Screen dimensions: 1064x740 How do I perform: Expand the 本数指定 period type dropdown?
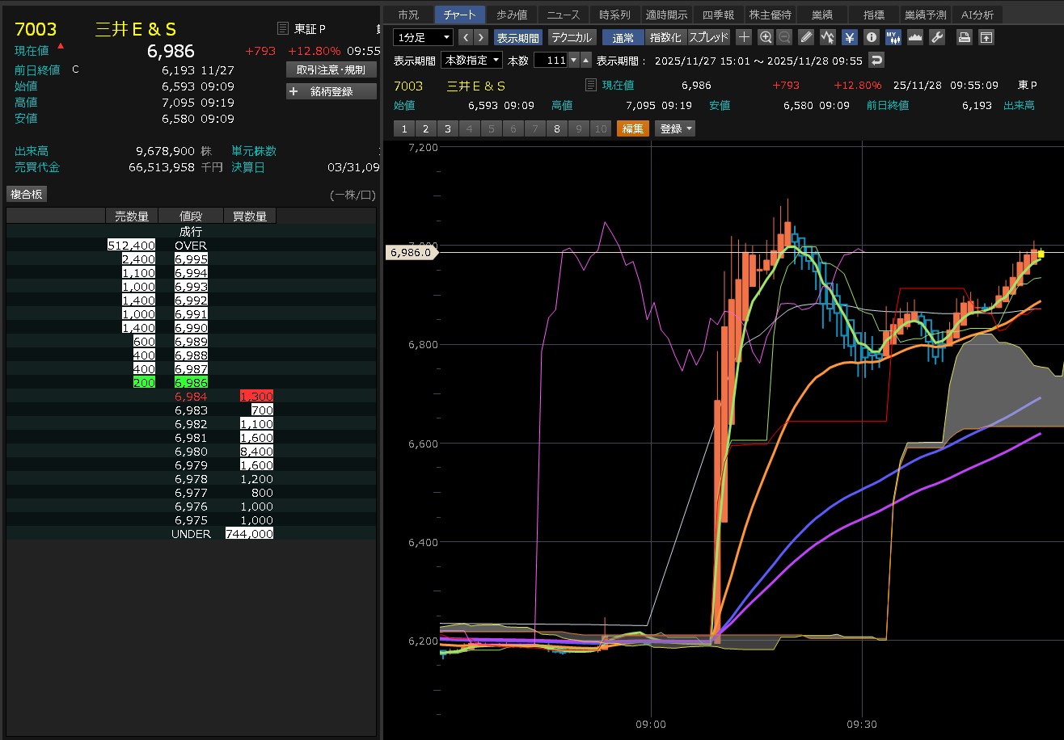[x=471, y=61]
